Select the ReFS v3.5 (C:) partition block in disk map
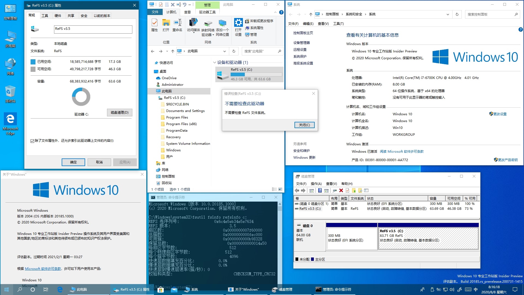 (x=428, y=238)
